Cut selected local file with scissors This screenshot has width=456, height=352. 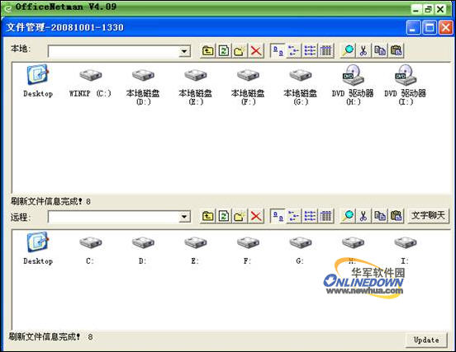point(363,51)
